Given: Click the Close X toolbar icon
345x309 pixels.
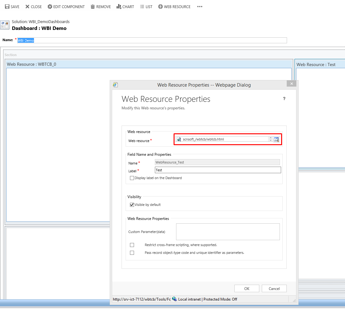Looking at the screenshot, I should [x=27, y=7].
